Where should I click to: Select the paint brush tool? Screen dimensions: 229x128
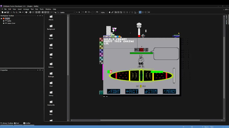(112, 12)
